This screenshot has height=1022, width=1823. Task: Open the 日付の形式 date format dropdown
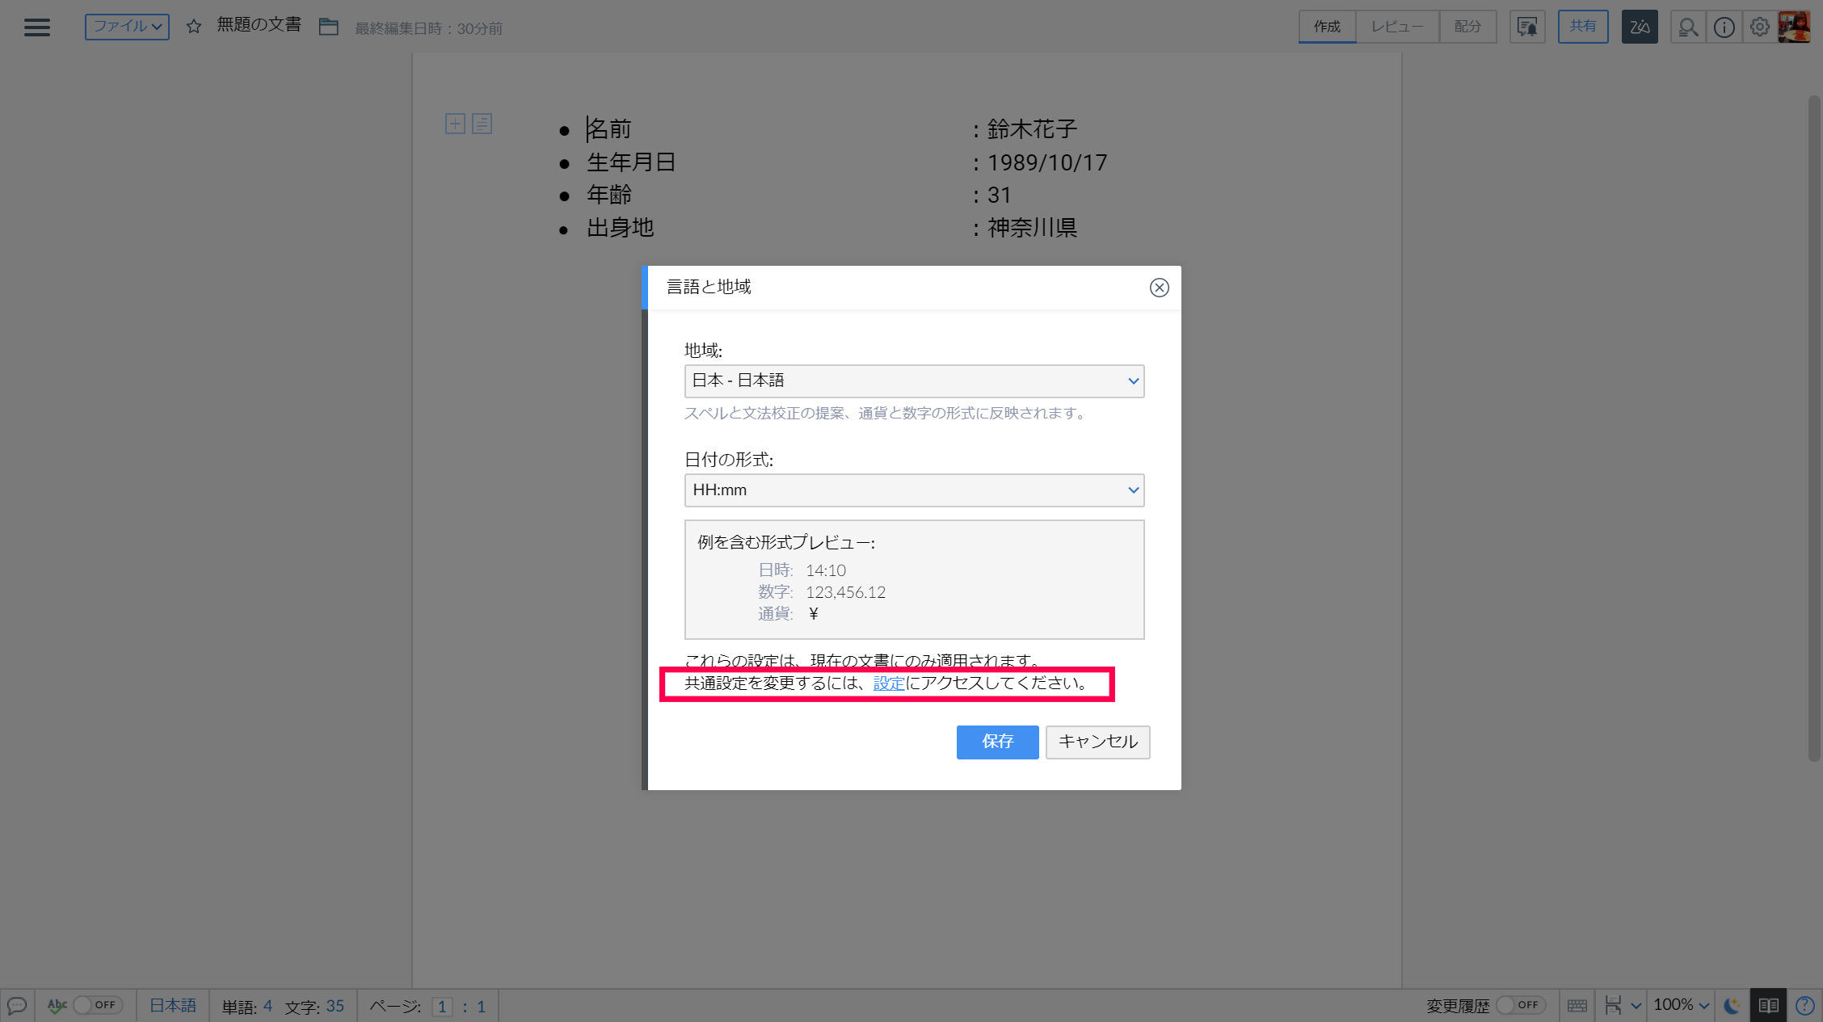[914, 490]
